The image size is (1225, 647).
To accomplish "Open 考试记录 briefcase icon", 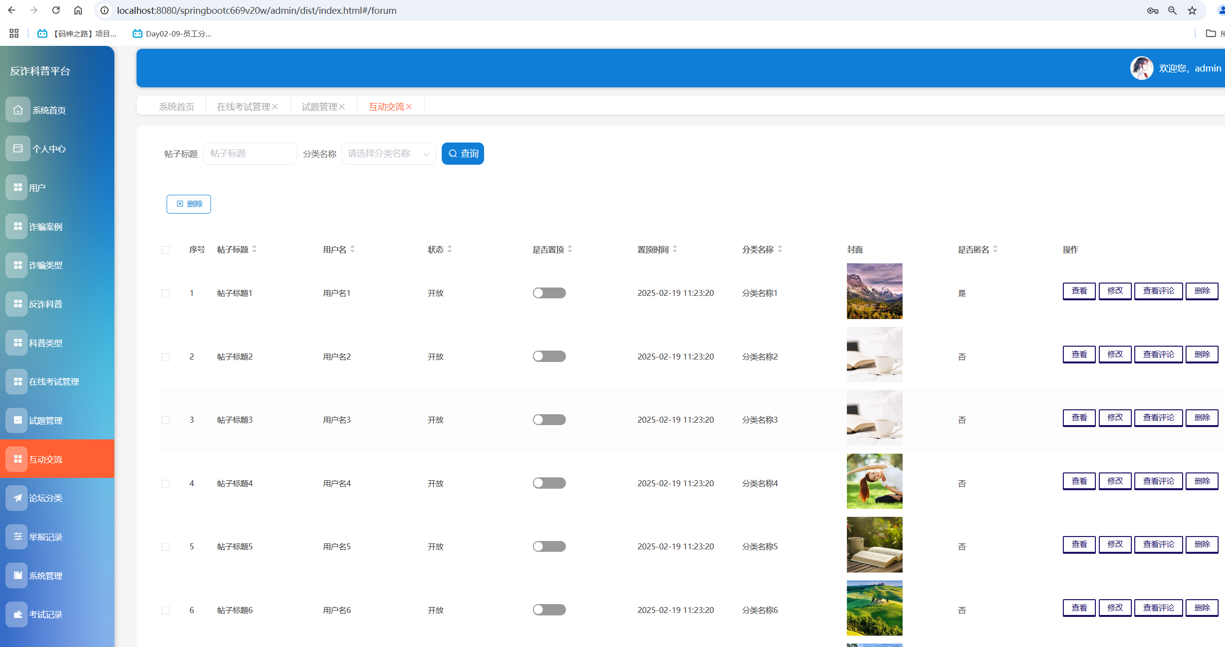I will point(18,614).
